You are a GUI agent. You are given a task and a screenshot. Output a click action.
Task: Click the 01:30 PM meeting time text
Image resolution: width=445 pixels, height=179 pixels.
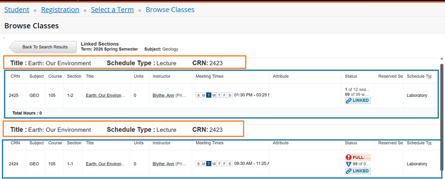[x=252, y=95]
